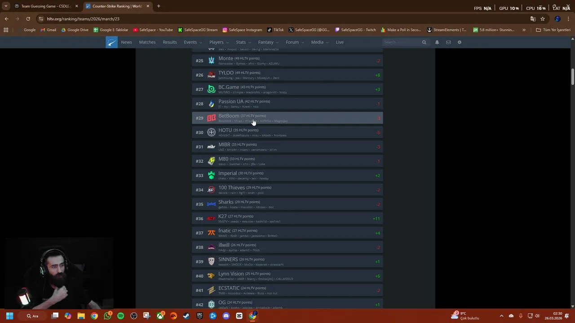Image resolution: width=575 pixels, height=323 pixels.
Task: Reload the page in Chrome
Action: 28,19
